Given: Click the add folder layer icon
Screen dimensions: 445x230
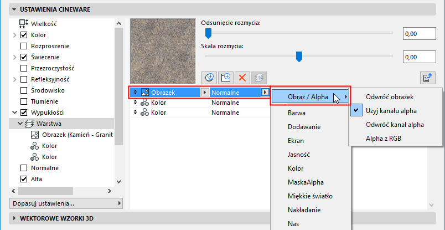Looking at the screenshot, I should [226, 77].
